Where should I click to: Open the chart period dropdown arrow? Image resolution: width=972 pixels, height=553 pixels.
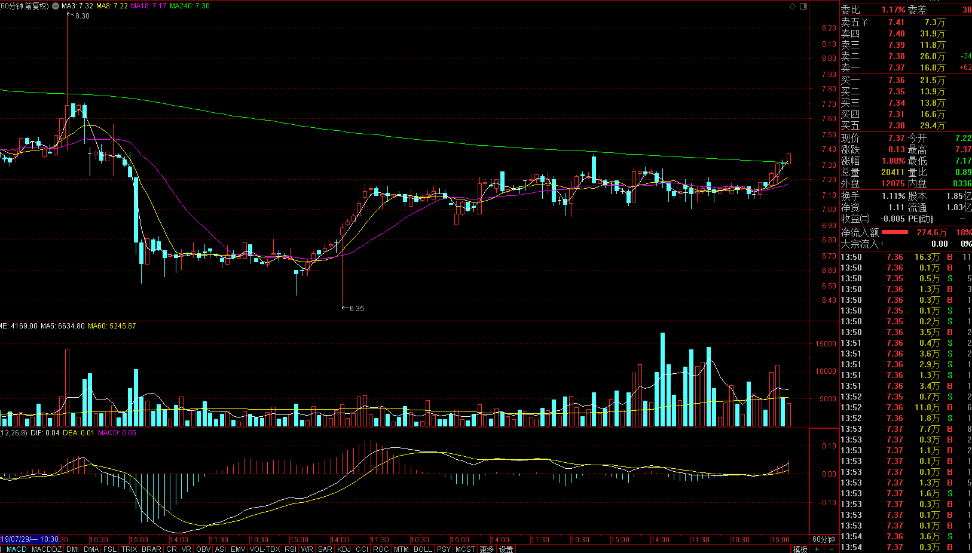[x=56, y=6]
